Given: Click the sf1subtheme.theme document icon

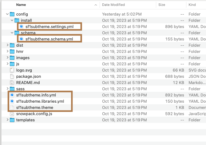Looking at the screenshot, I should point(12,107).
